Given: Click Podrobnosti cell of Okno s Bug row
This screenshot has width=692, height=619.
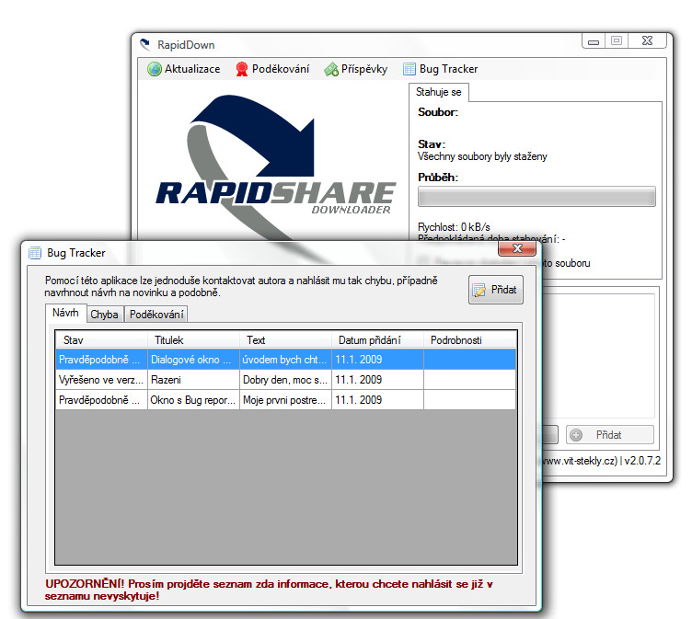Looking at the screenshot, I should click(x=469, y=400).
